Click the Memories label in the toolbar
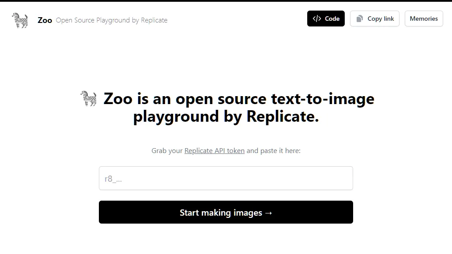 click(423, 19)
